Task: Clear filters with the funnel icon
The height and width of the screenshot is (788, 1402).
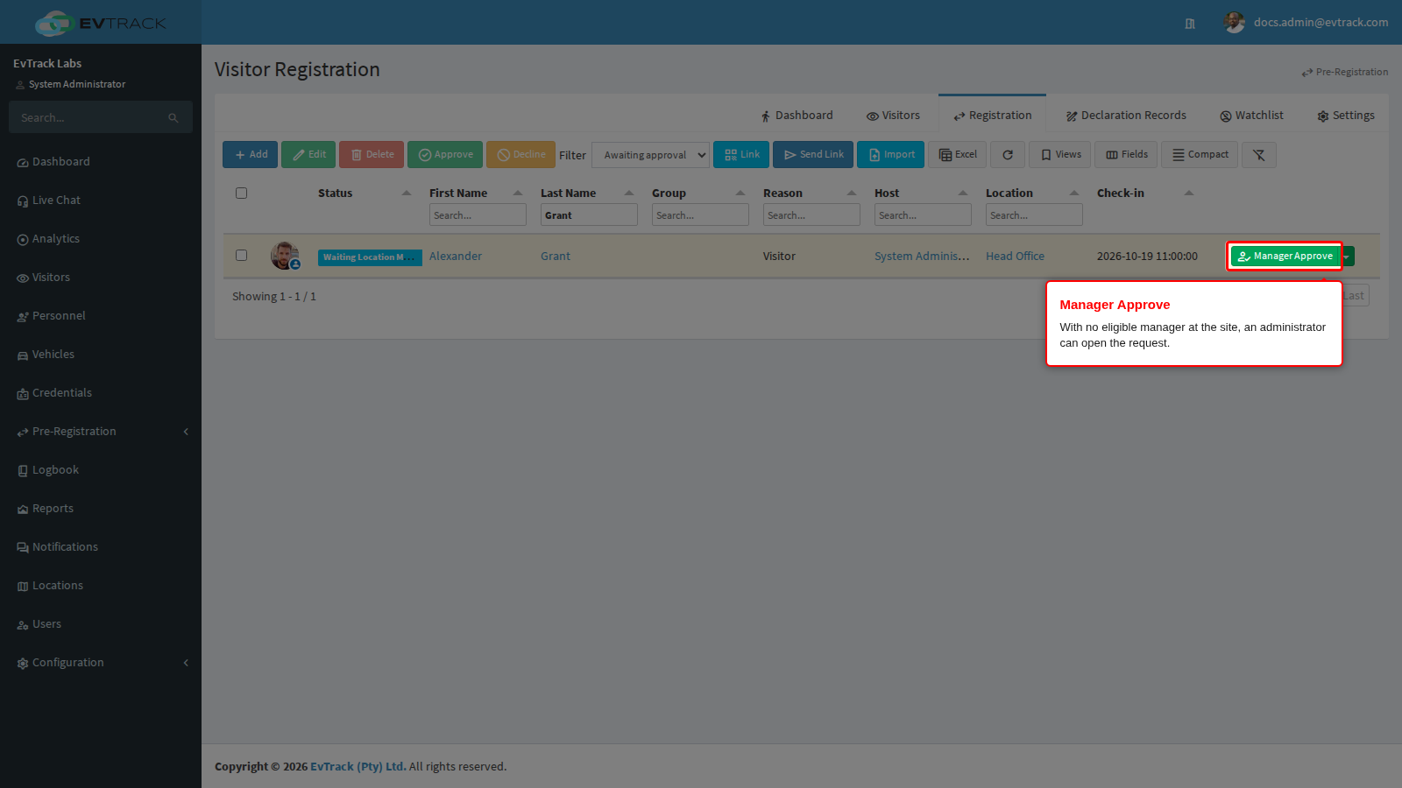Action: tap(1259, 155)
